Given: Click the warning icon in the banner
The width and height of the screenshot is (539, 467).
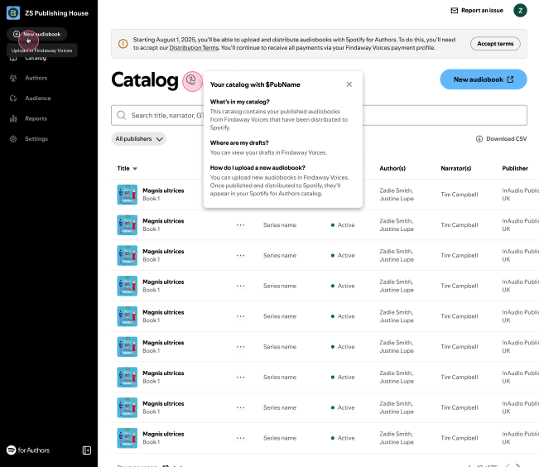Looking at the screenshot, I should tap(123, 44).
